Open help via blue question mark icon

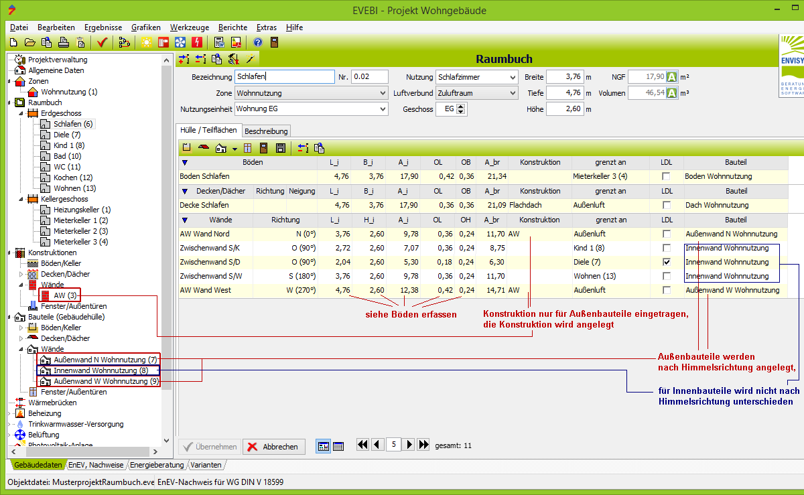(x=257, y=43)
